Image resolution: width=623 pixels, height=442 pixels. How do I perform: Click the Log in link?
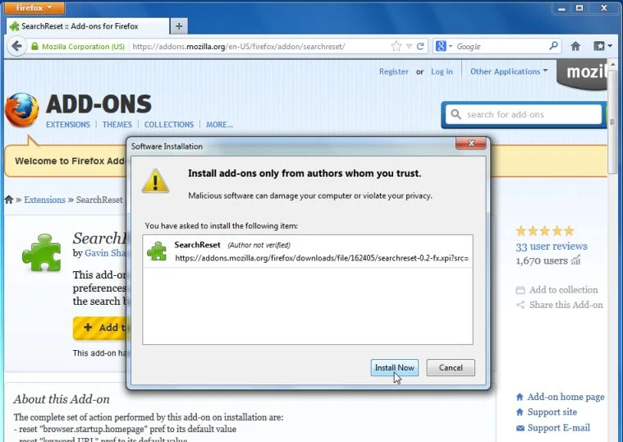pyautogui.click(x=442, y=71)
